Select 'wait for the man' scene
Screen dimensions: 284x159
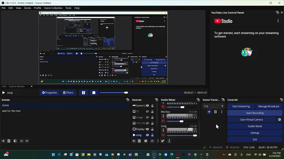tap(65, 111)
